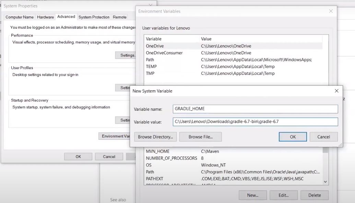The height and width of the screenshot is (203, 355).
Task: Click Edit button under system variables
Action: tap(283, 195)
